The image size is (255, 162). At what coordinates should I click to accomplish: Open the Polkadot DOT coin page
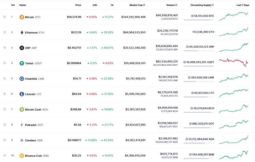tap(34, 125)
